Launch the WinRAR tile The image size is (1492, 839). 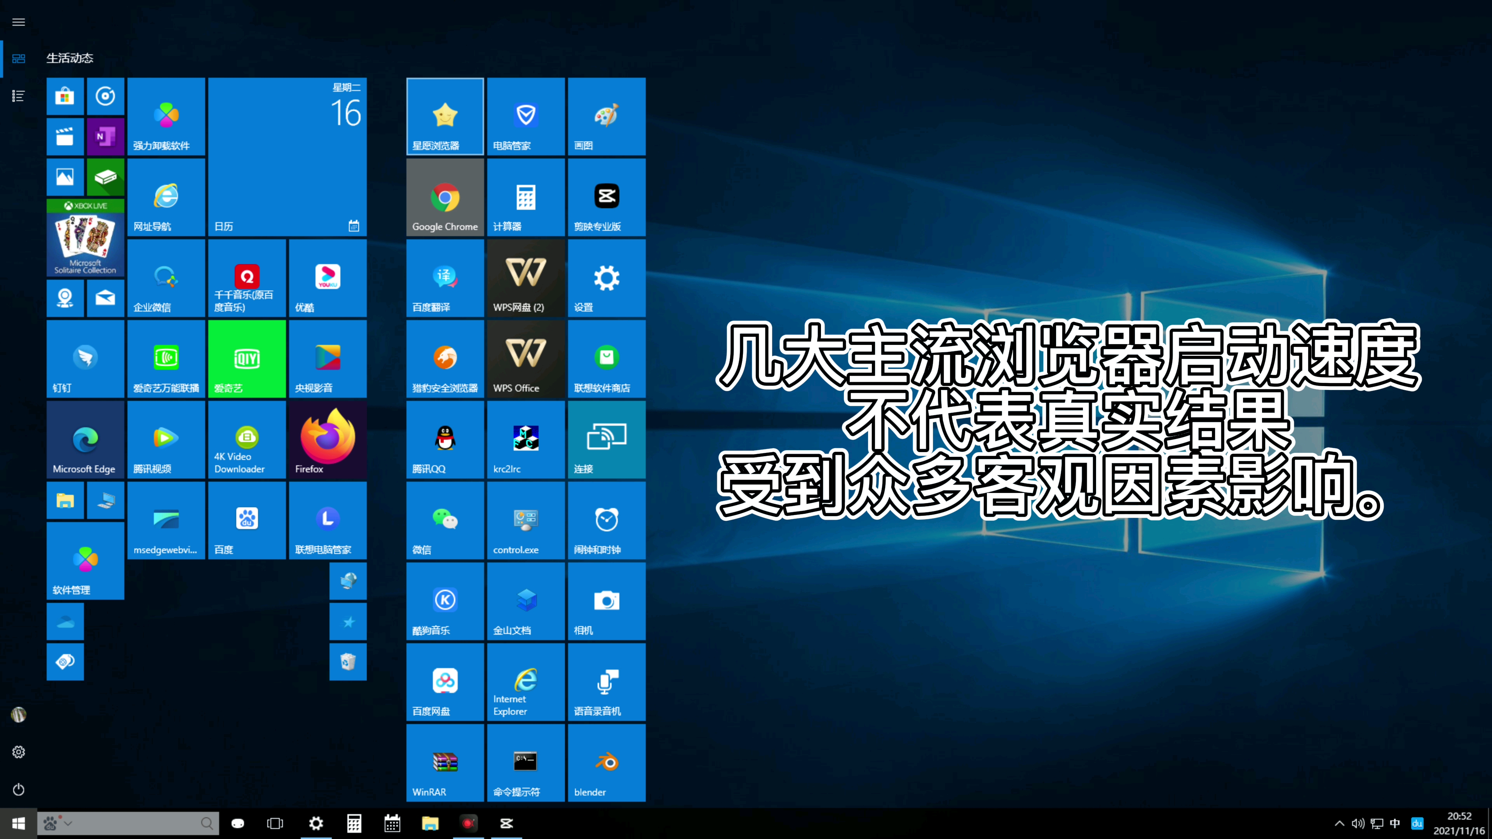point(445,762)
